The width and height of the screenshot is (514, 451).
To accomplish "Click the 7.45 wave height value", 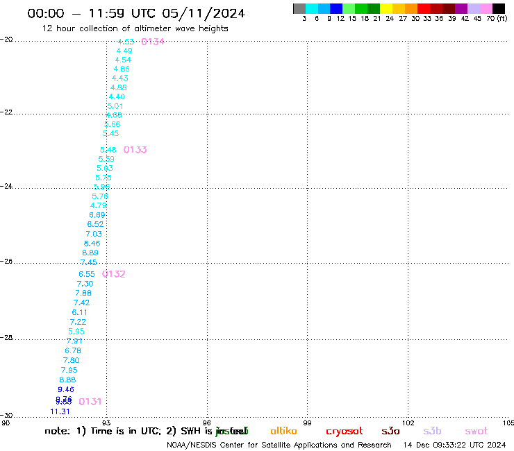I will [88, 262].
